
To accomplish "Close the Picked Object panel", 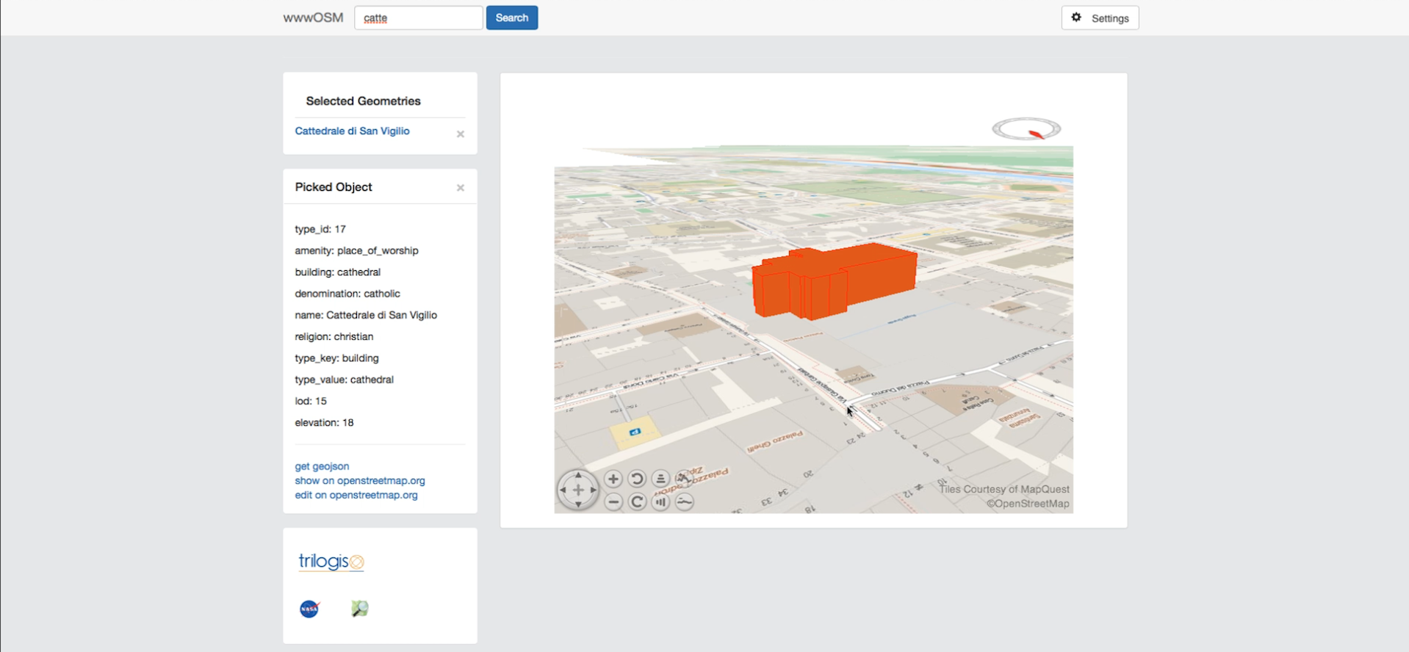I will click(x=461, y=188).
